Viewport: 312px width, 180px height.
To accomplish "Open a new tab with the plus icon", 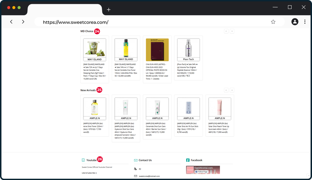I will (109, 9).
